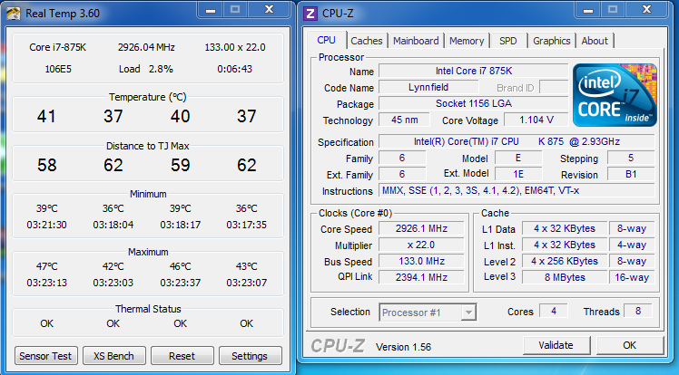Click the L1 Data size 4 x 32 KBytes
679x375 pixels.
point(565,228)
